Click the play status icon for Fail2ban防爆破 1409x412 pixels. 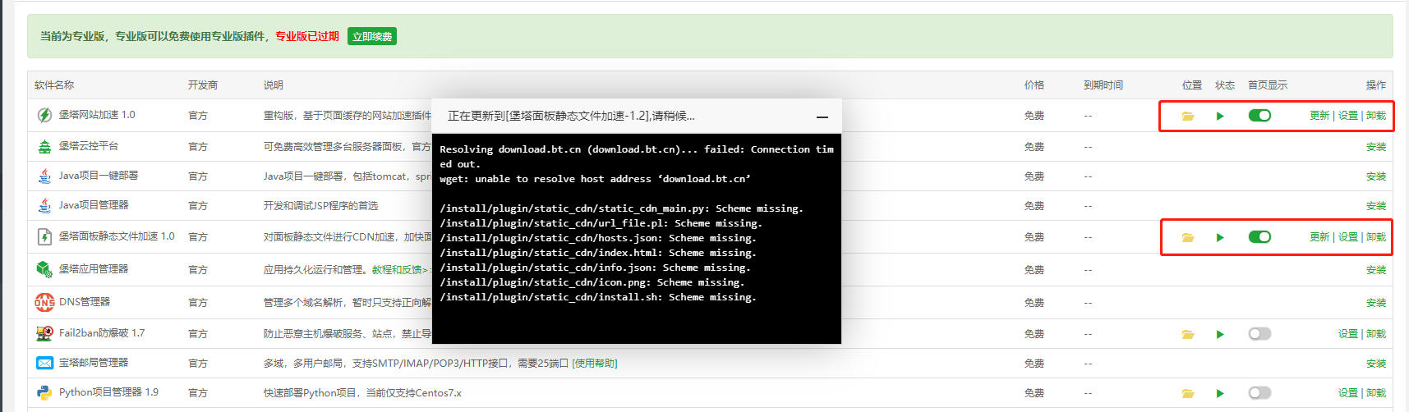pyautogui.click(x=1220, y=334)
